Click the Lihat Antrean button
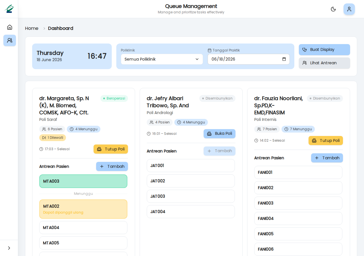This screenshot has height=256, width=364. pyautogui.click(x=324, y=63)
